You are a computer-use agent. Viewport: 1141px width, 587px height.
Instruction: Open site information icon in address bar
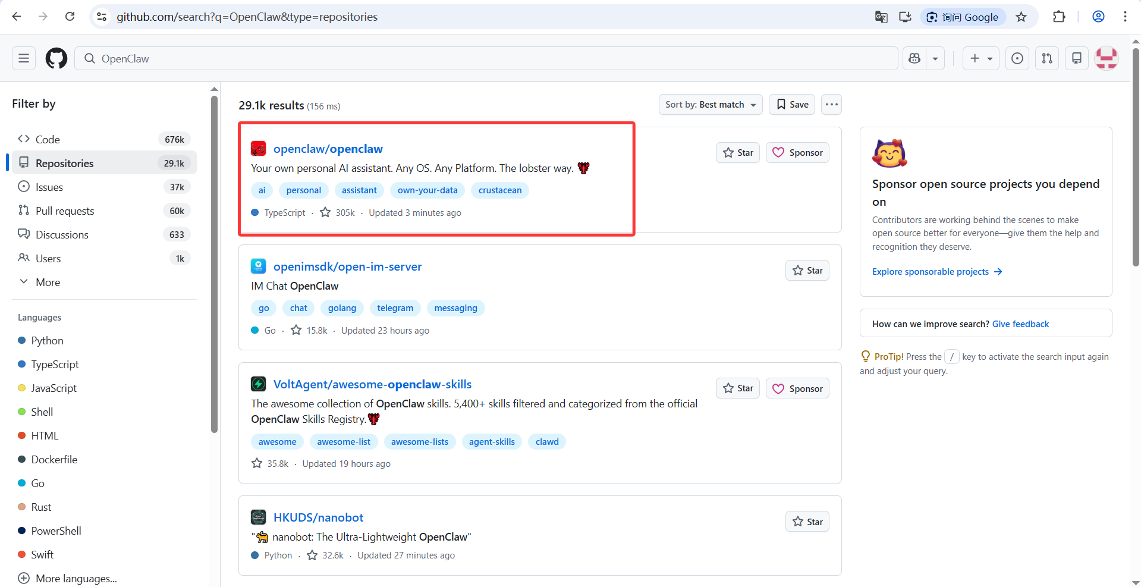(102, 17)
